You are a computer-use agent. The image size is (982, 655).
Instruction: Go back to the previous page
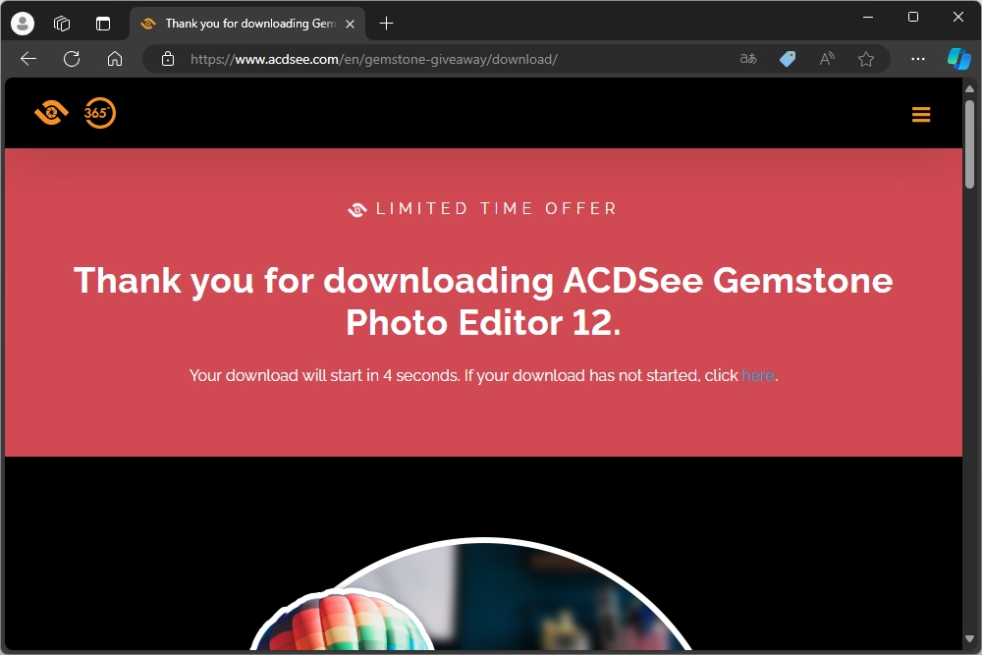[28, 59]
